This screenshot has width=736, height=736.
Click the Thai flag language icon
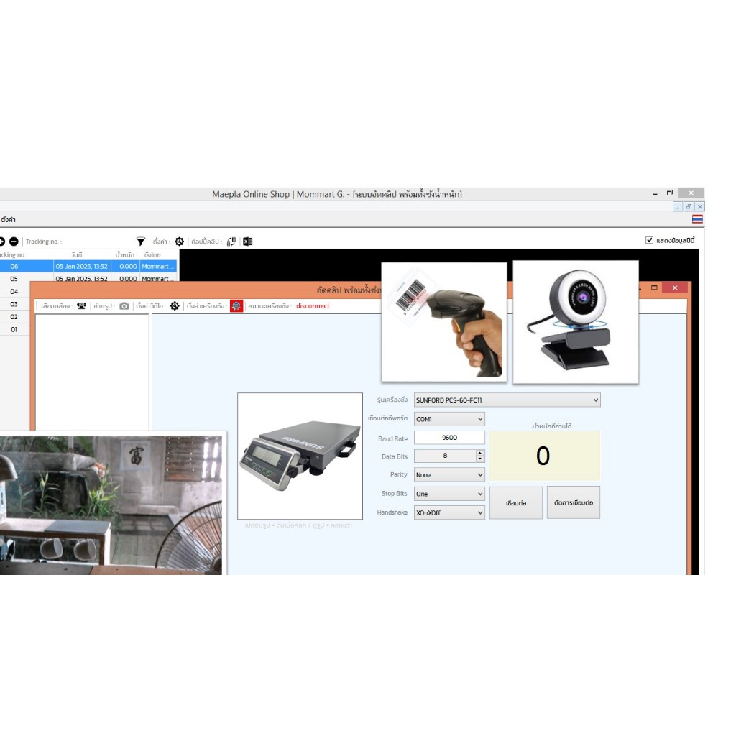[697, 219]
